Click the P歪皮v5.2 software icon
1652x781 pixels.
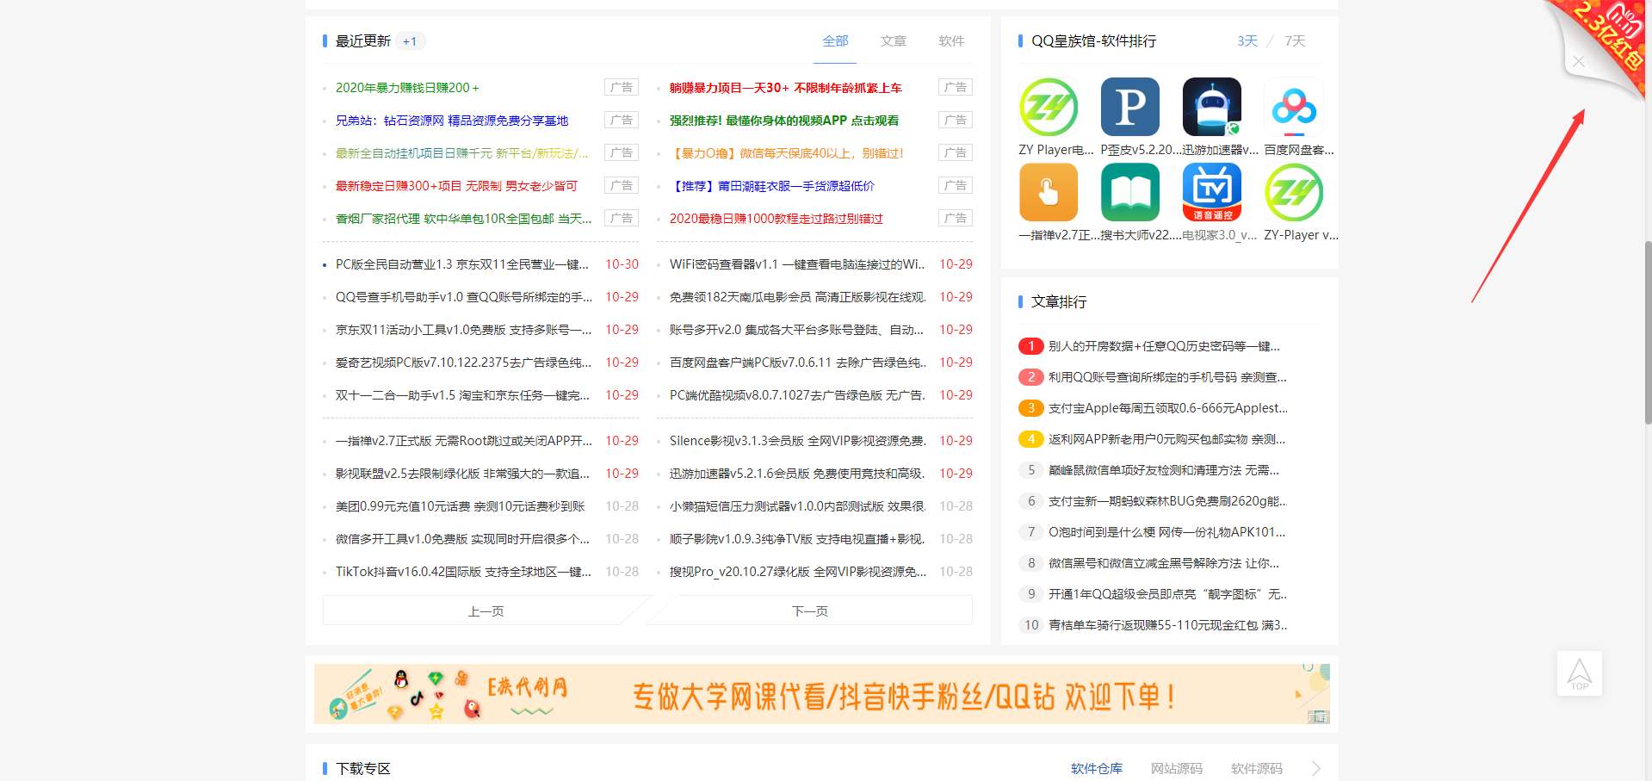coord(1129,107)
